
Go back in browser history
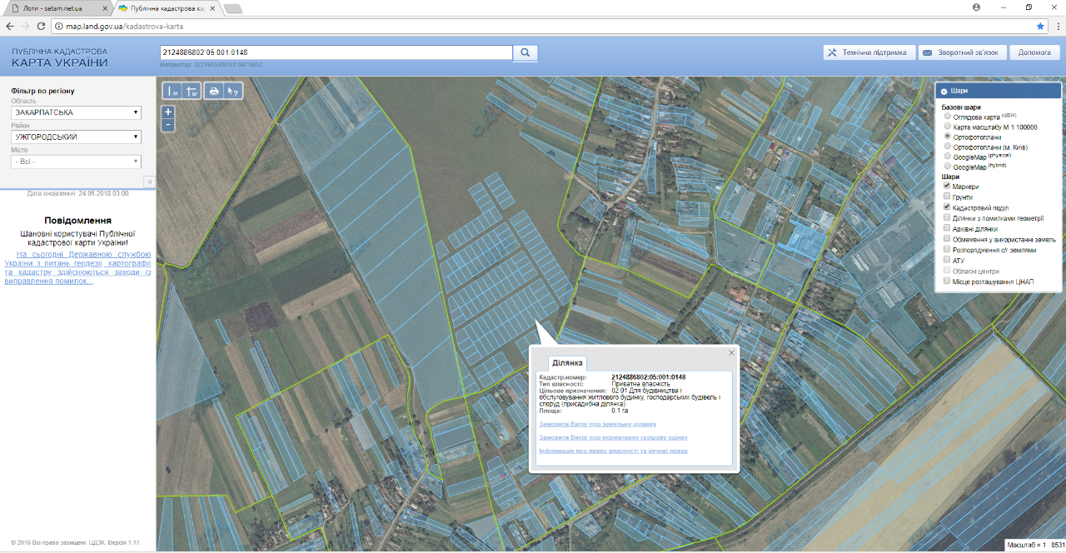[10, 26]
